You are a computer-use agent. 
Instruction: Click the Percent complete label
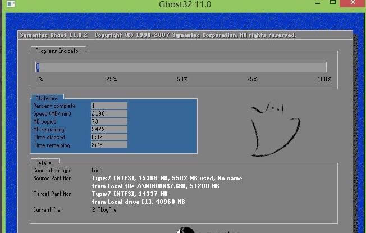point(54,106)
